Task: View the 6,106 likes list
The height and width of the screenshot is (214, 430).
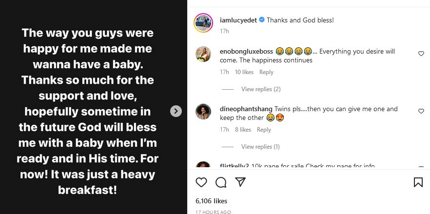Action: point(211,201)
